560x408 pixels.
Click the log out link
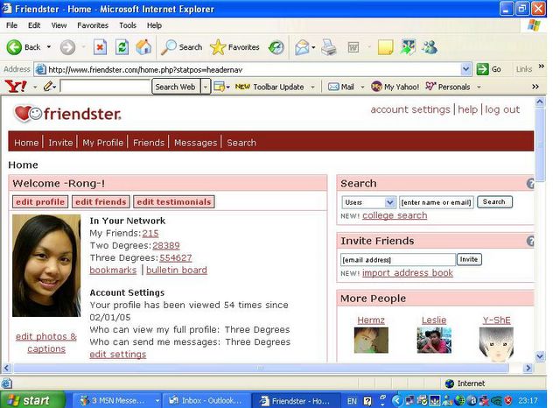click(x=502, y=109)
